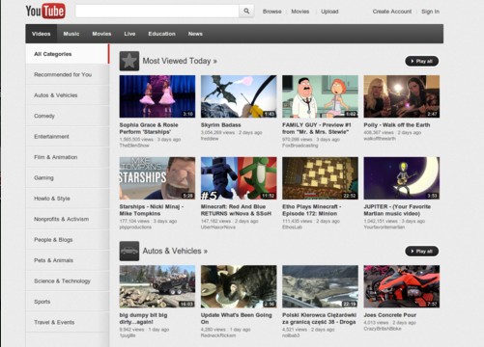The image size is (484, 347).
Task: Click 'Sophia Grace & Rosie Perform' title
Action: (x=149, y=128)
